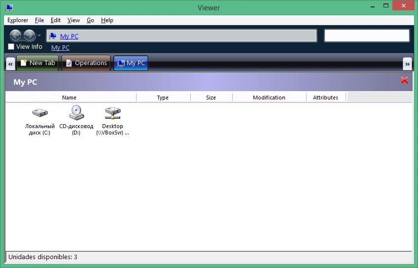Open the navigation history dropdown arrow

pos(39,35)
